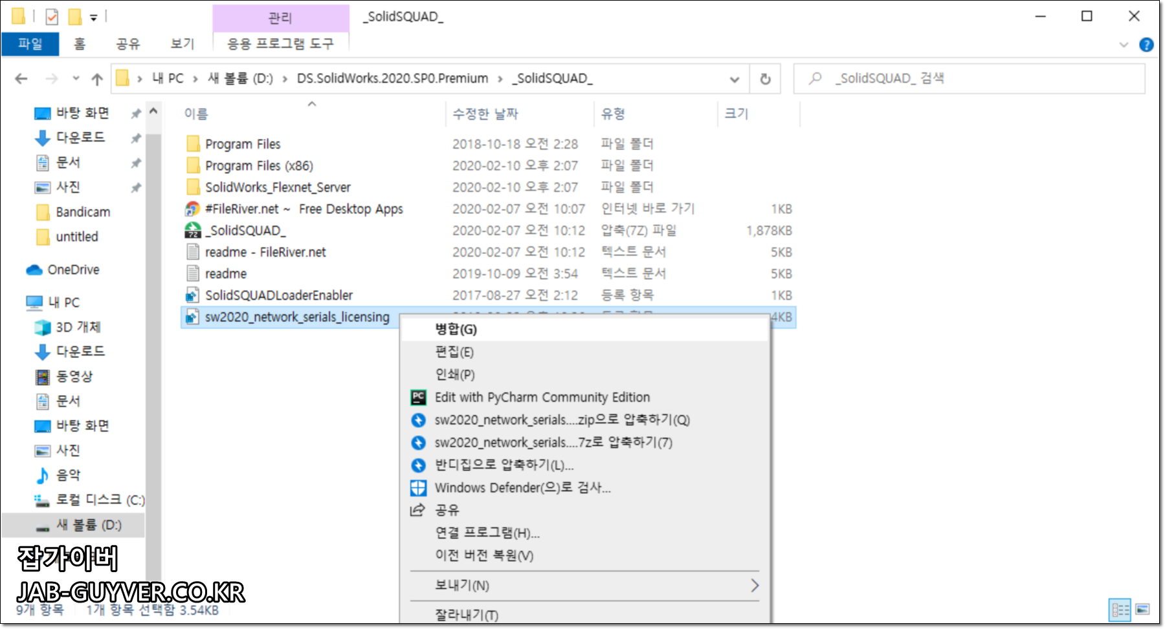Expand the address bar history dropdown
Screen dimensions: 1165x629
pos(735,80)
